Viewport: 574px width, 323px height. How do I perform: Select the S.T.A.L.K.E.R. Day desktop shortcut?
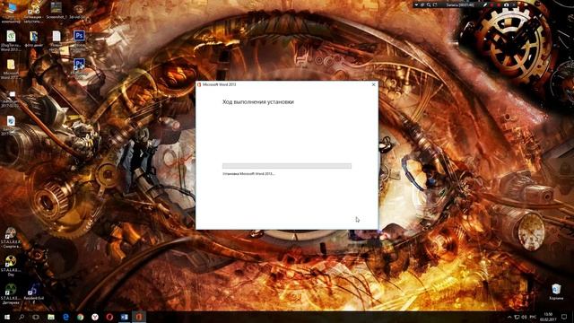coord(11,266)
